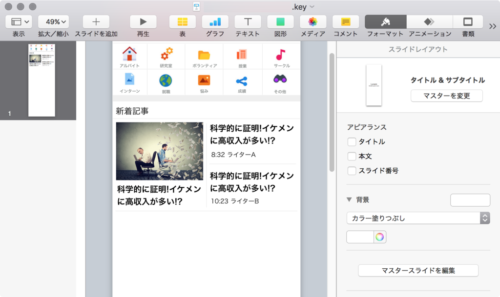Select the article photo of two men

click(160, 151)
